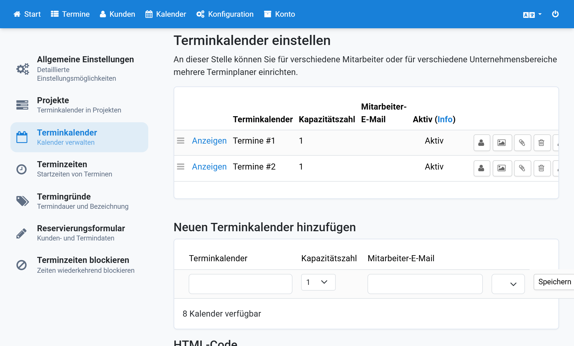Click the gears icon beside Allgemeine Einstellungen
This screenshot has width=574, height=346.
tap(22, 69)
